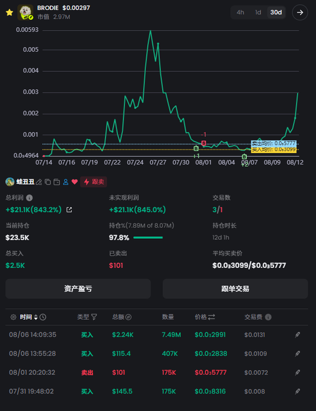
Task: Toggle the yellow favorite star for BRODIE
Action: click(x=10, y=12)
